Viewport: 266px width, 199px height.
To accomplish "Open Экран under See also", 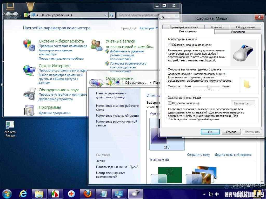I will (x=100, y=161).
